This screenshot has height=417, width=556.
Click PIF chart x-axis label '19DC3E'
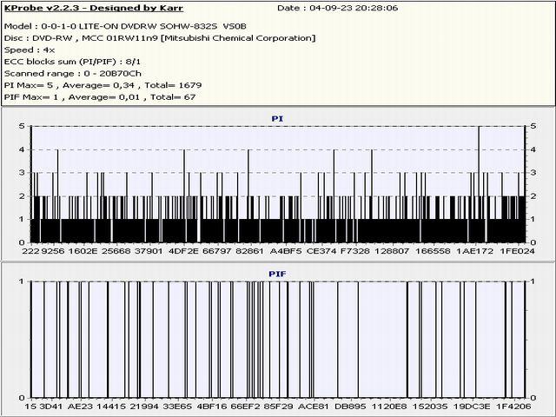(x=472, y=407)
